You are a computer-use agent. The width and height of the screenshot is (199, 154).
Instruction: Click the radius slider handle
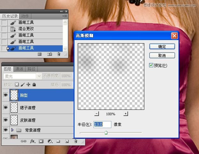pyautogui.click(x=106, y=133)
